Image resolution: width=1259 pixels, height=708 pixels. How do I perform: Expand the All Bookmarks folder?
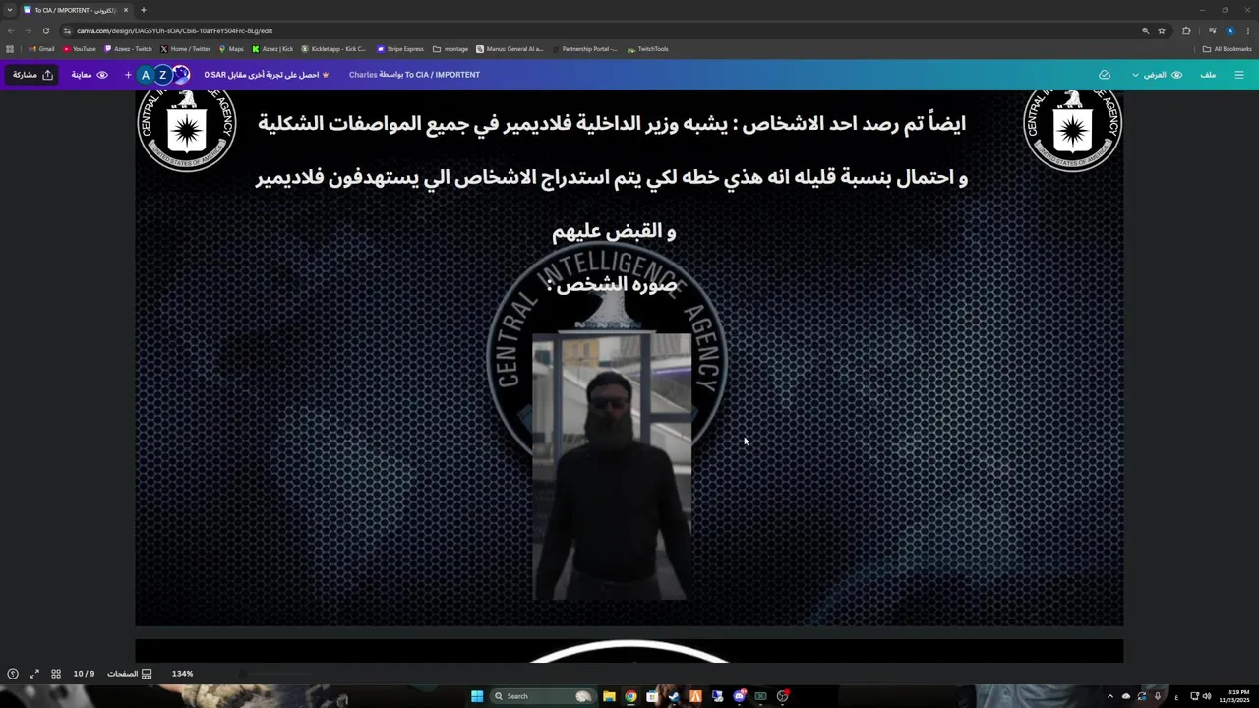pos(1227,49)
